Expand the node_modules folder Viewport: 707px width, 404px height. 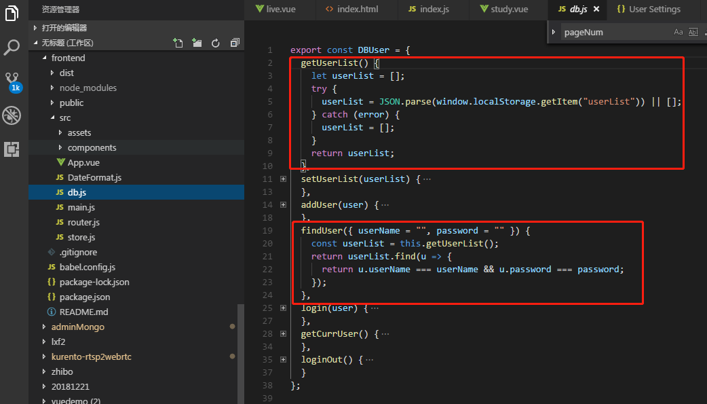(88, 88)
